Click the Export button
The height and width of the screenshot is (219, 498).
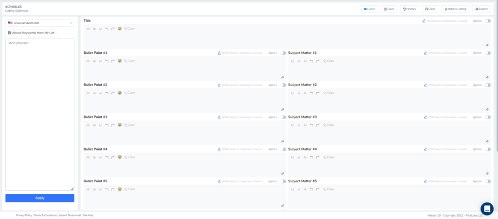pos(481,9)
